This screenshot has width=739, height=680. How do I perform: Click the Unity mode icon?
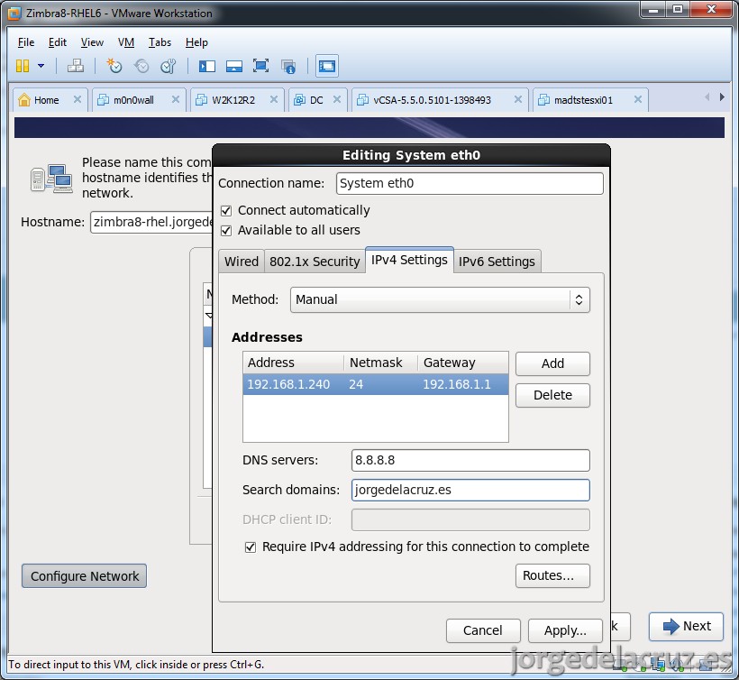pos(288,67)
